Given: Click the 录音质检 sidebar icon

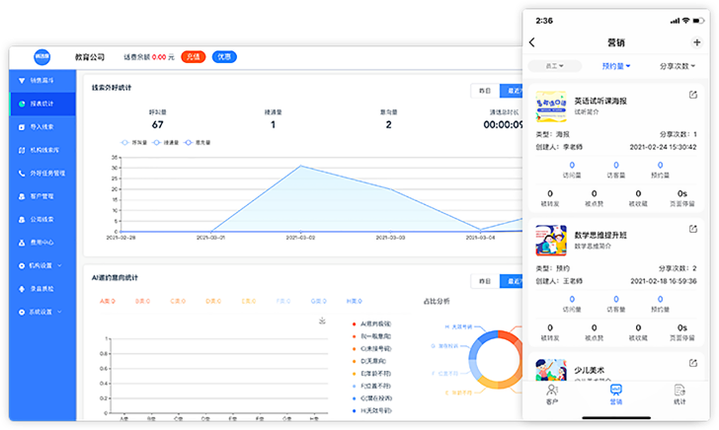Looking at the screenshot, I should click(x=22, y=289).
